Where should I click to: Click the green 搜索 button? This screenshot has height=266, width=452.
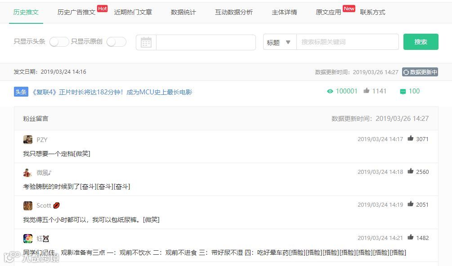click(421, 42)
